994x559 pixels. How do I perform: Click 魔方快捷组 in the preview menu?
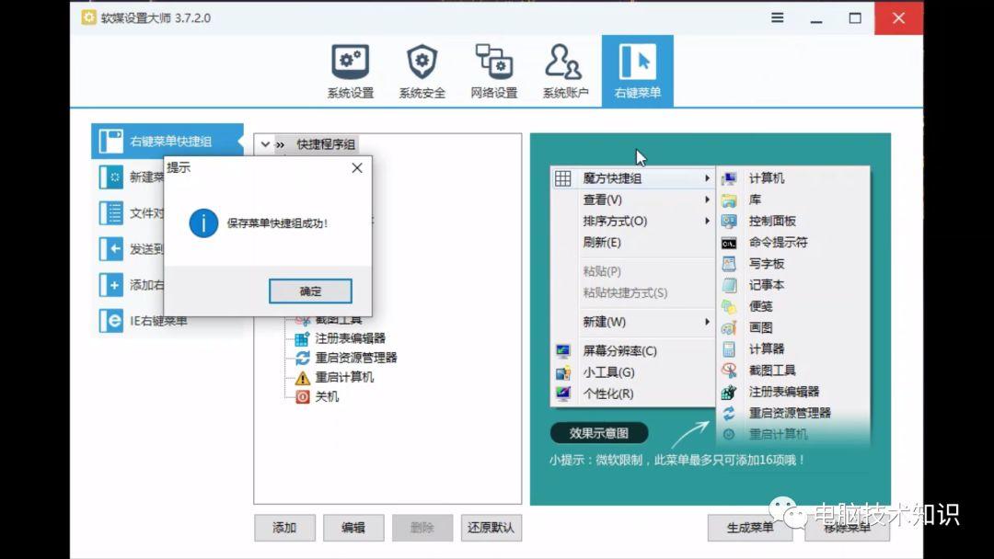click(632, 178)
